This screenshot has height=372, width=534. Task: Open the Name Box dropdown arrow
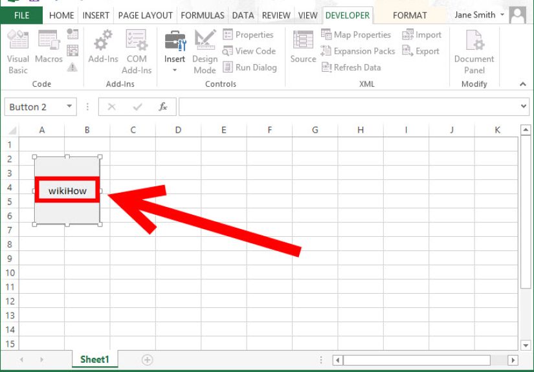point(69,107)
